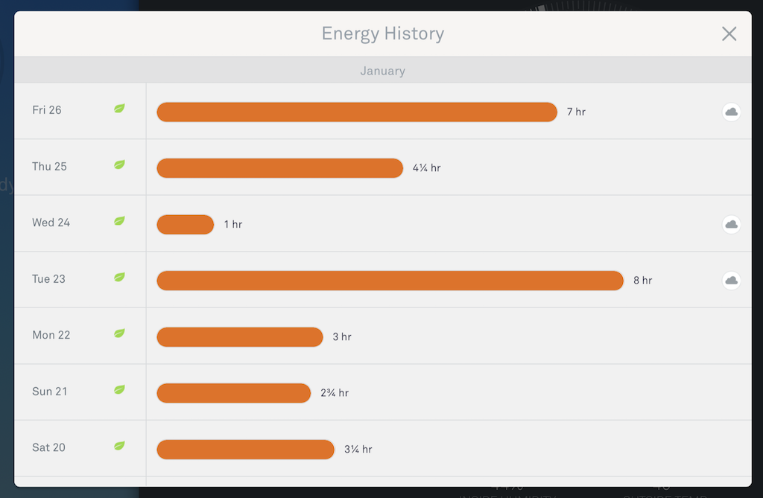Close the Energy History dialog
This screenshot has height=498, width=763.
tap(729, 34)
